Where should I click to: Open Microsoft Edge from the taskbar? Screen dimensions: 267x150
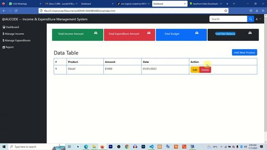tap(86, 147)
